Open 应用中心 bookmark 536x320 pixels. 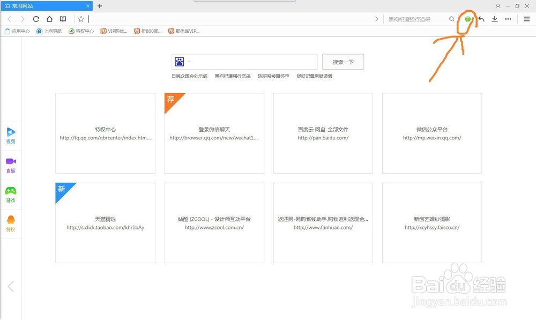coord(17,31)
